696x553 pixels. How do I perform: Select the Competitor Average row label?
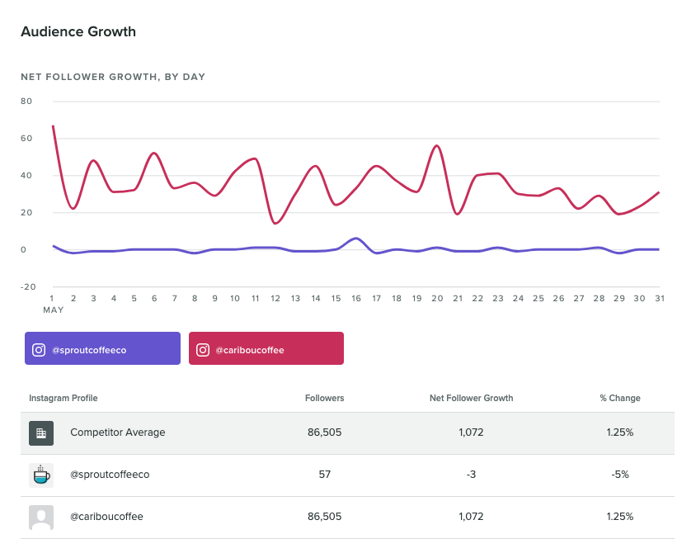[117, 432]
